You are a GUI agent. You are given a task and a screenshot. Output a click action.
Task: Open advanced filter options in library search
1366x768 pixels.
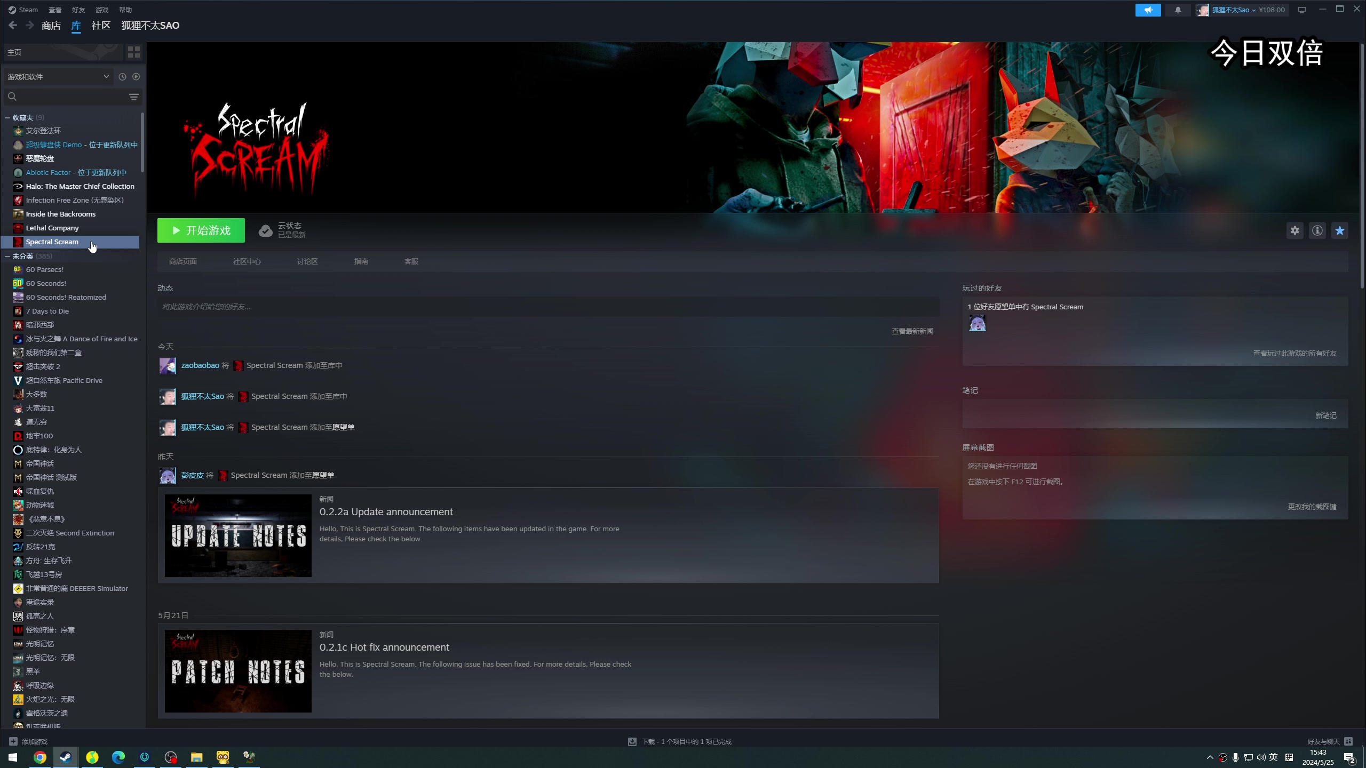click(134, 97)
